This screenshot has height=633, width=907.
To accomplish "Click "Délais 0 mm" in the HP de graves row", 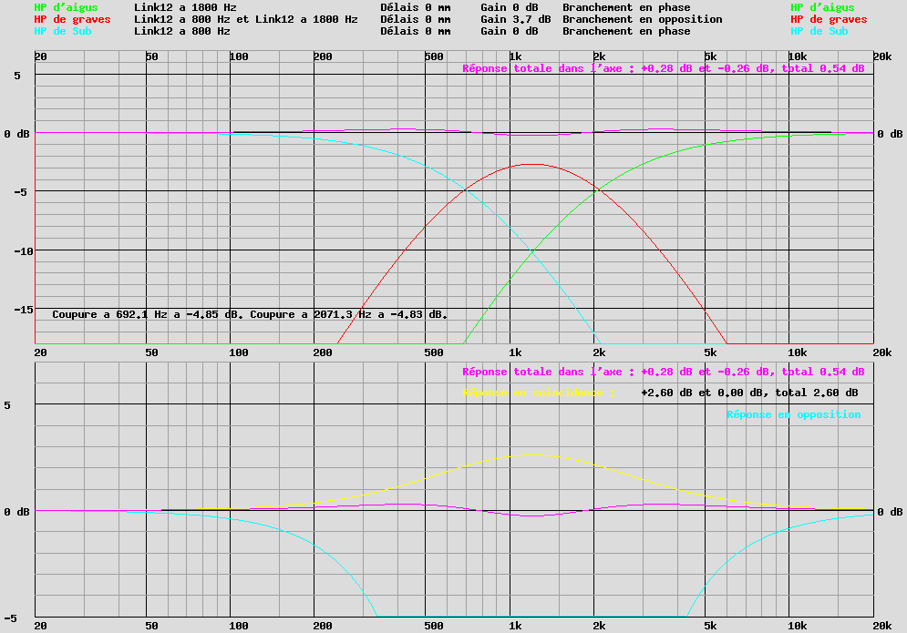I will coord(416,19).
